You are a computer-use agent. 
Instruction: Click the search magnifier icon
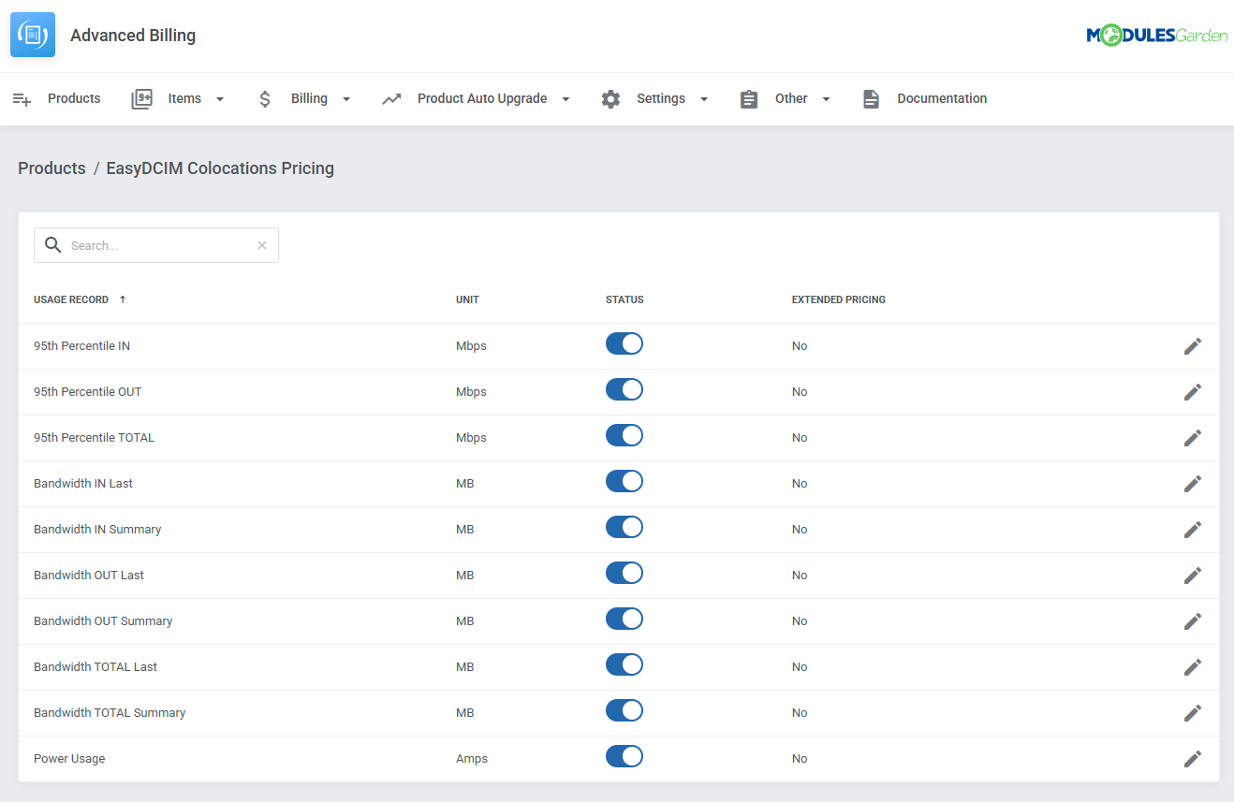coord(53,244)
